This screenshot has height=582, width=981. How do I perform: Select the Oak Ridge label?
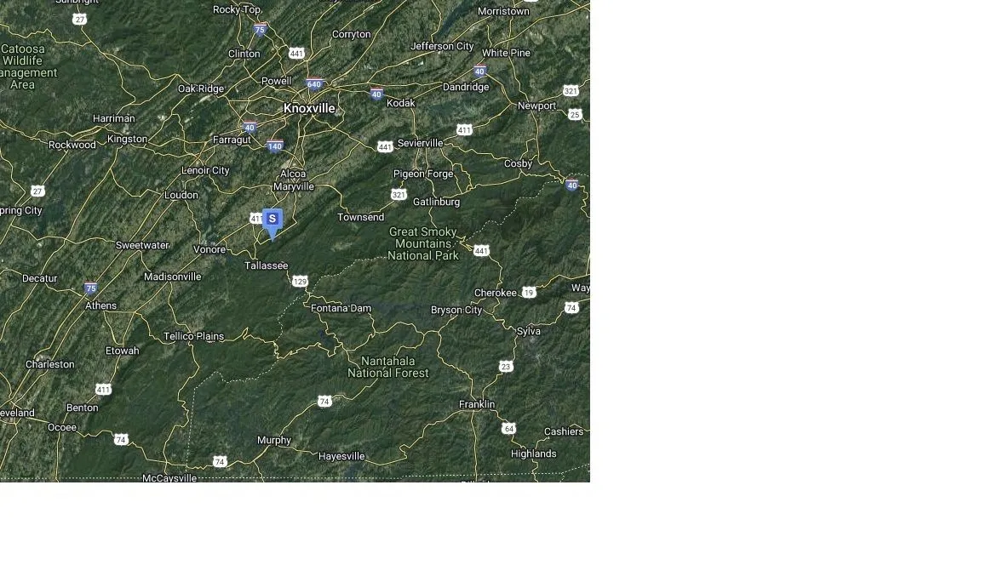tap(201, 88)
